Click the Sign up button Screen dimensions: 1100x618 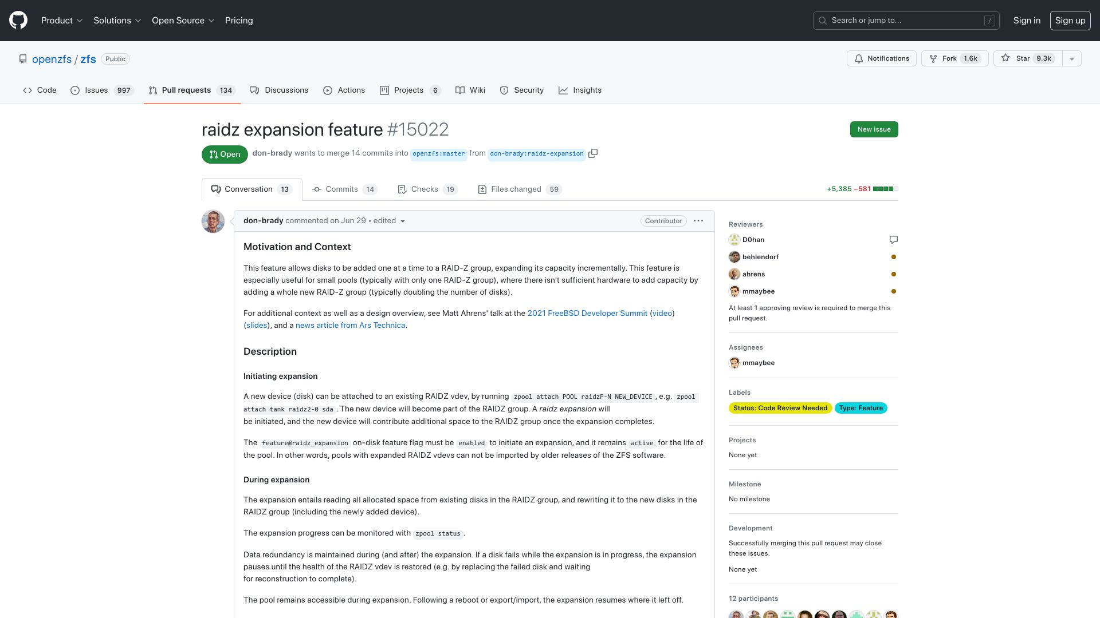[x=1070, y=21]
